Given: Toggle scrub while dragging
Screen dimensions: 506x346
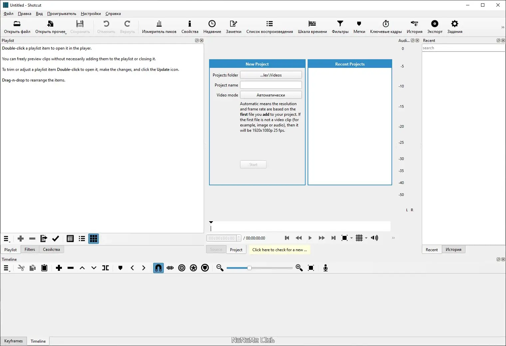Looking at the screenshot, I should tap(170, 268).
